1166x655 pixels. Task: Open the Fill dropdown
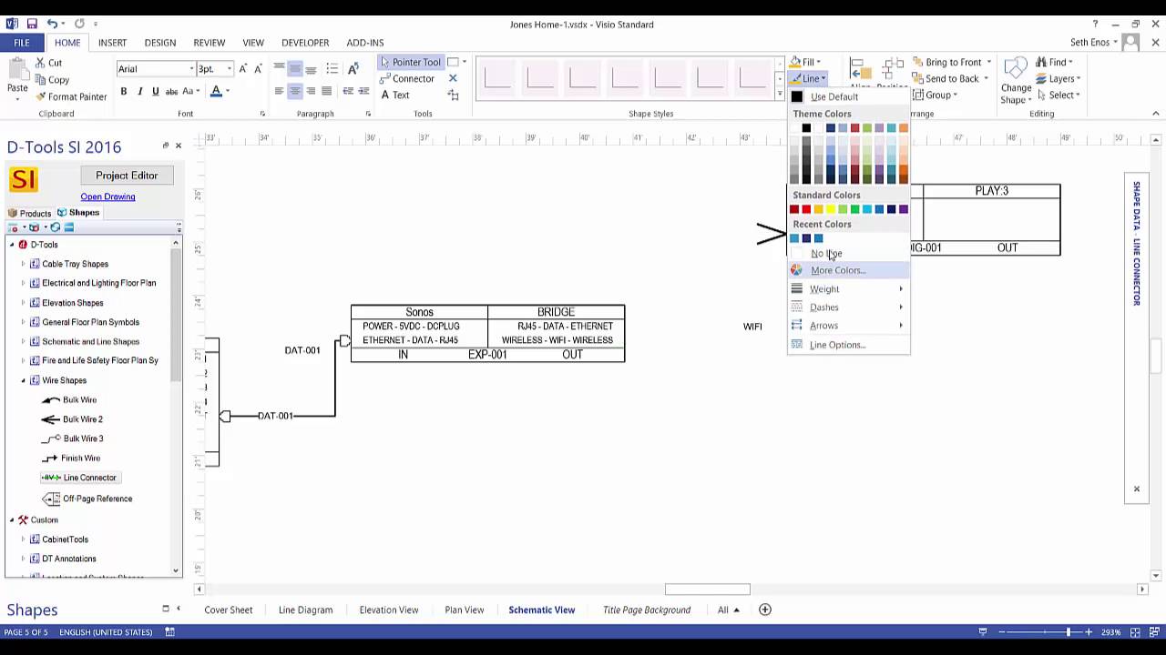tap(806, 62)
